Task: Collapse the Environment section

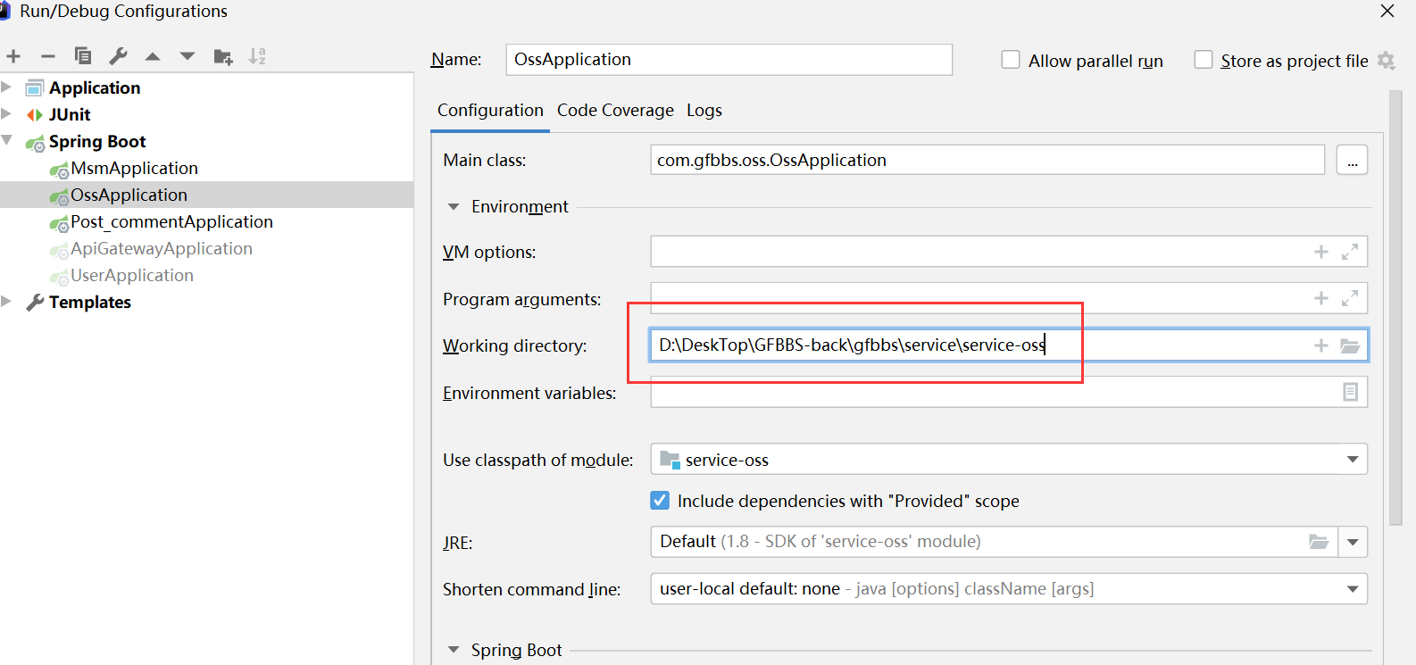Action: coord(454,207)
